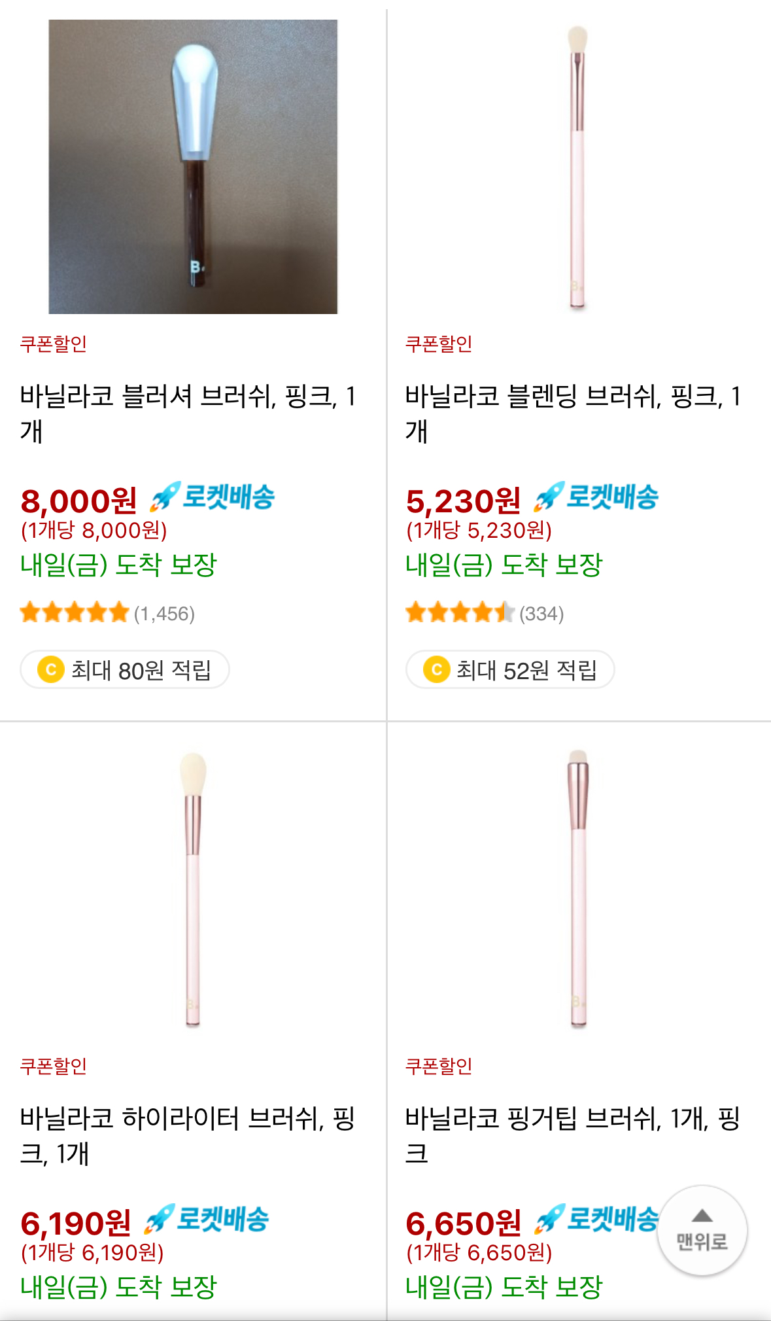Click rocket delivery badge on 하이라이터 브러쉬
771x1321 pixels.
point(207,1220)
